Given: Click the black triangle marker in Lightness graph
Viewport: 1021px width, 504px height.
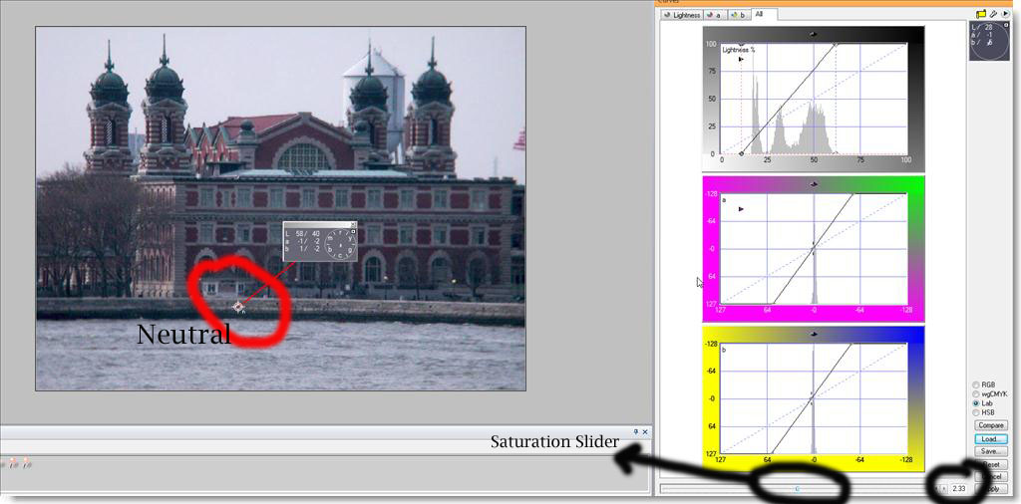Looking at the screenshot, I should point(741,59).
